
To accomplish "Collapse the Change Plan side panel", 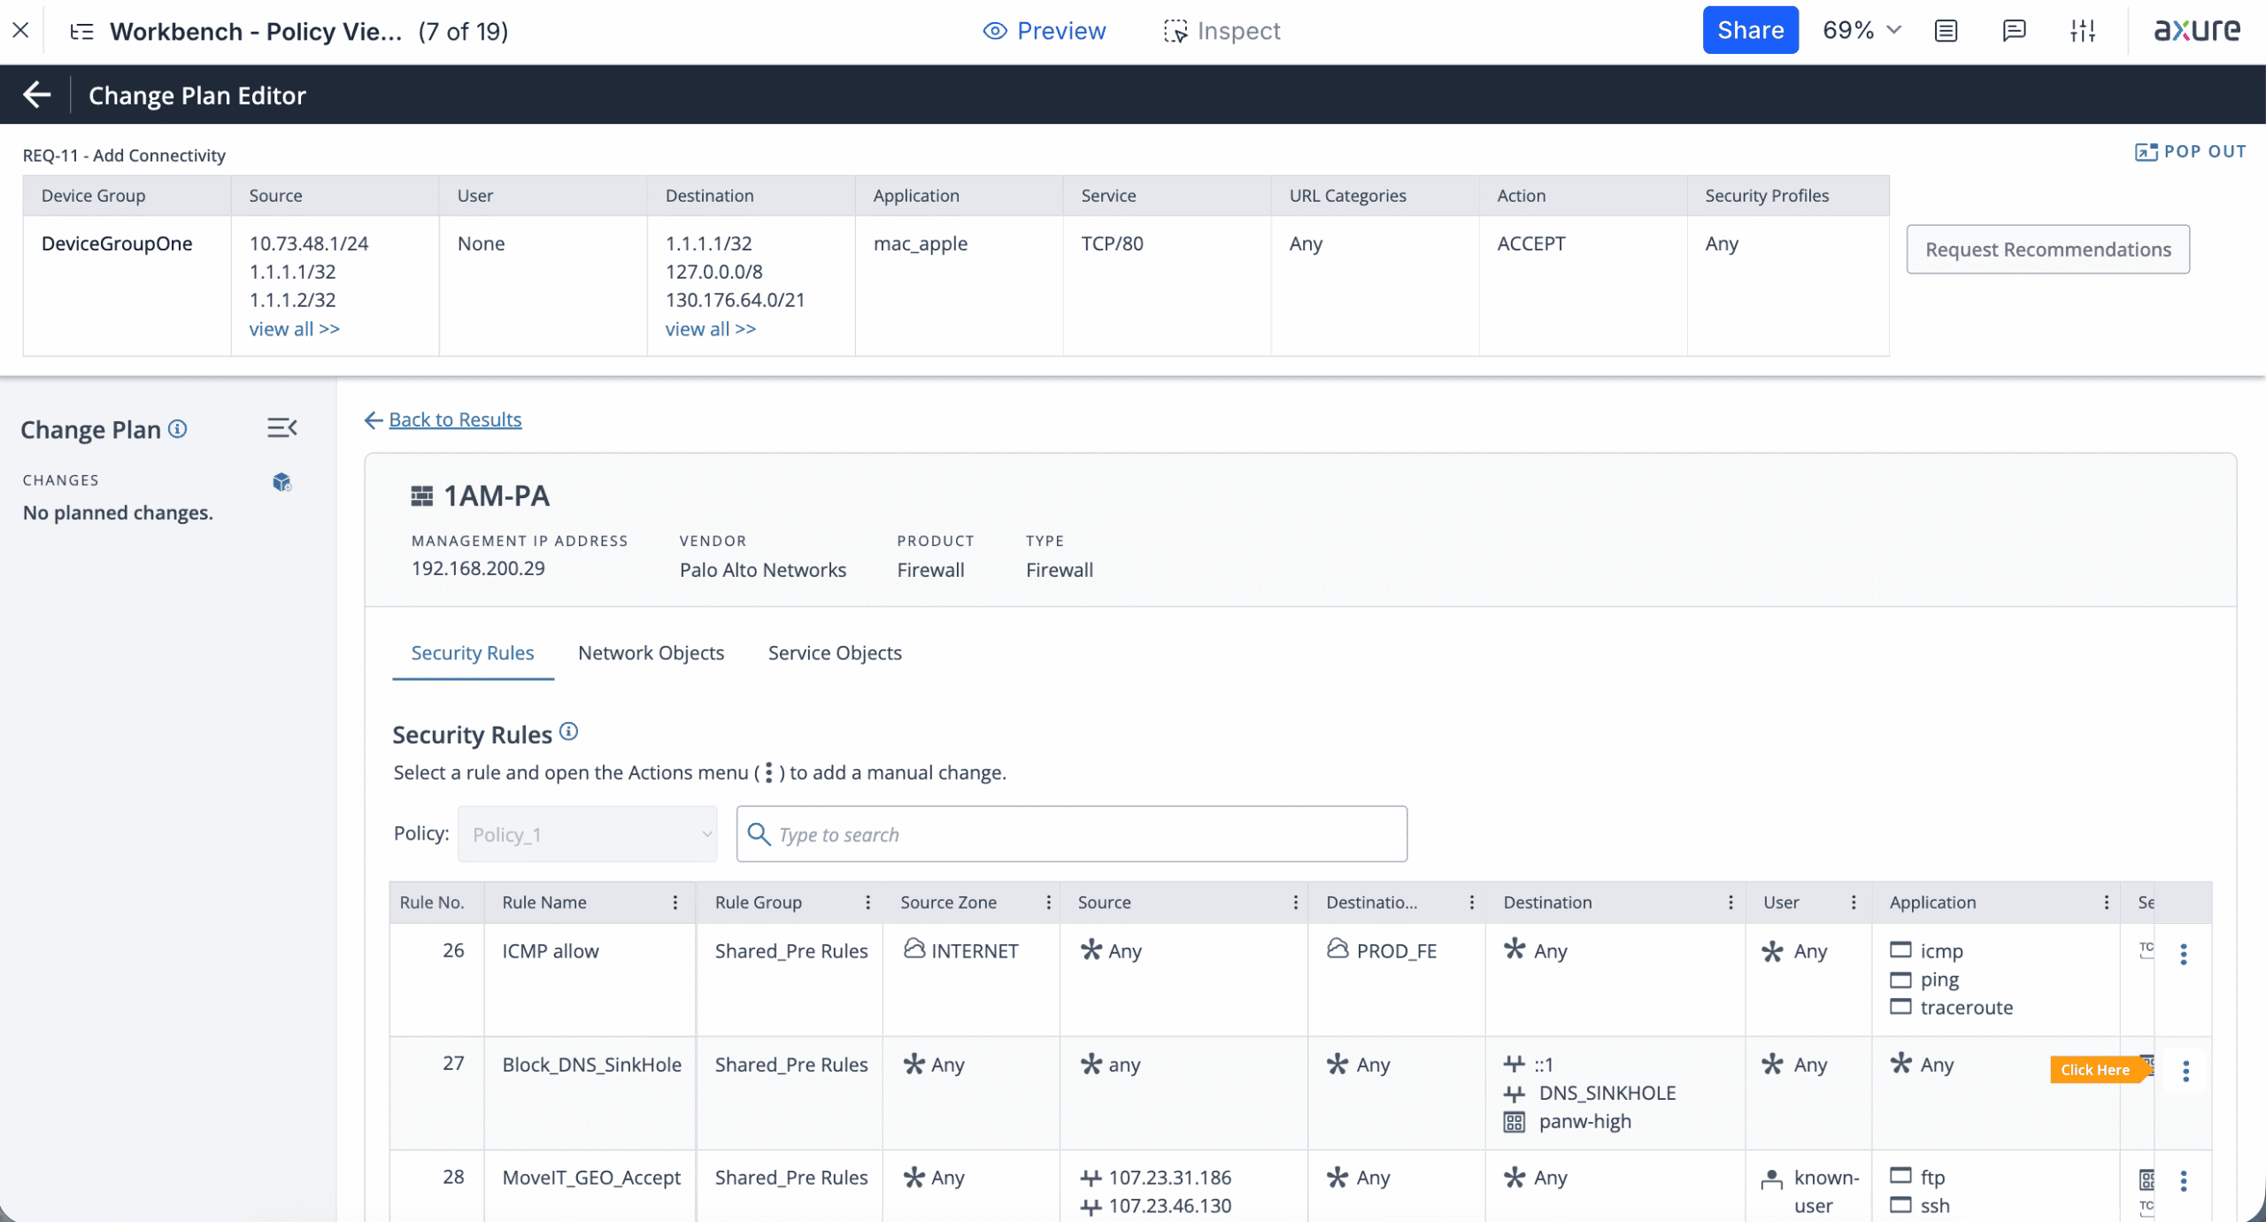I will click(281, 428).
